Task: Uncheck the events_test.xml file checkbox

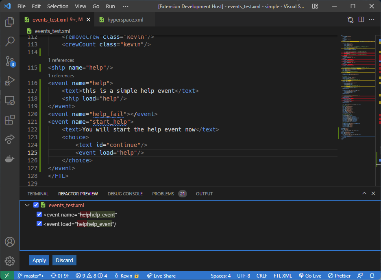Action: (x=36, y=206)
